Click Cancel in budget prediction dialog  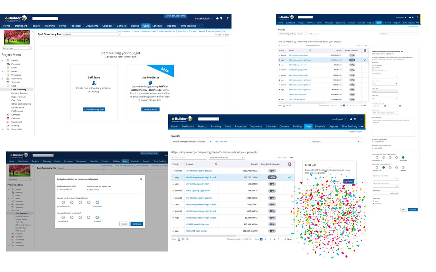coord(124,224)
